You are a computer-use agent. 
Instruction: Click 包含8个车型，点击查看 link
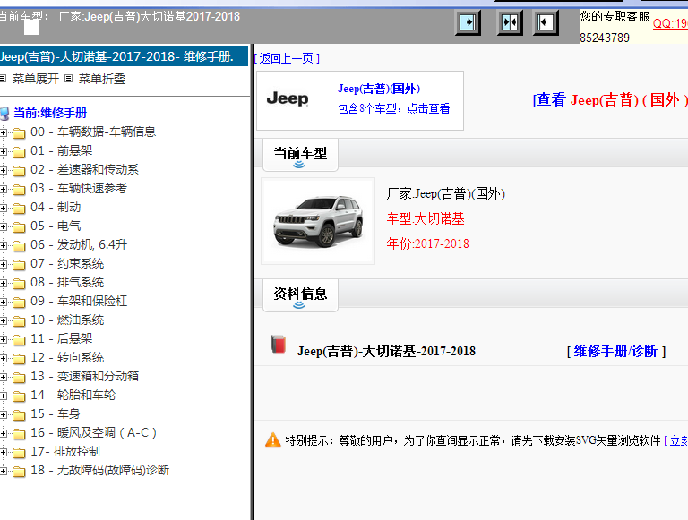tap(393, 108)
